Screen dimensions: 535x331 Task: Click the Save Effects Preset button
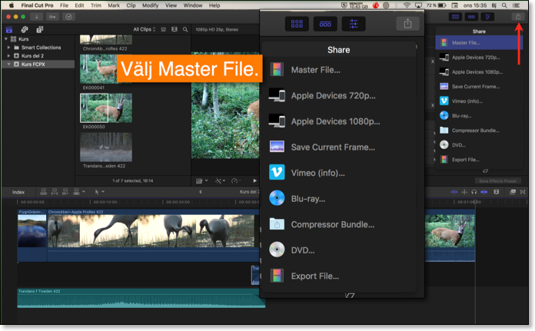[498, 181]
